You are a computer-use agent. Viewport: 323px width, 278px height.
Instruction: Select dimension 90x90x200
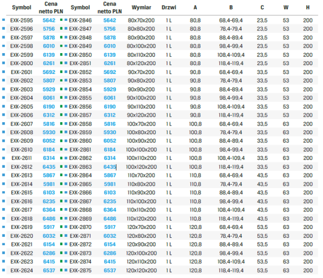(141, 90)
